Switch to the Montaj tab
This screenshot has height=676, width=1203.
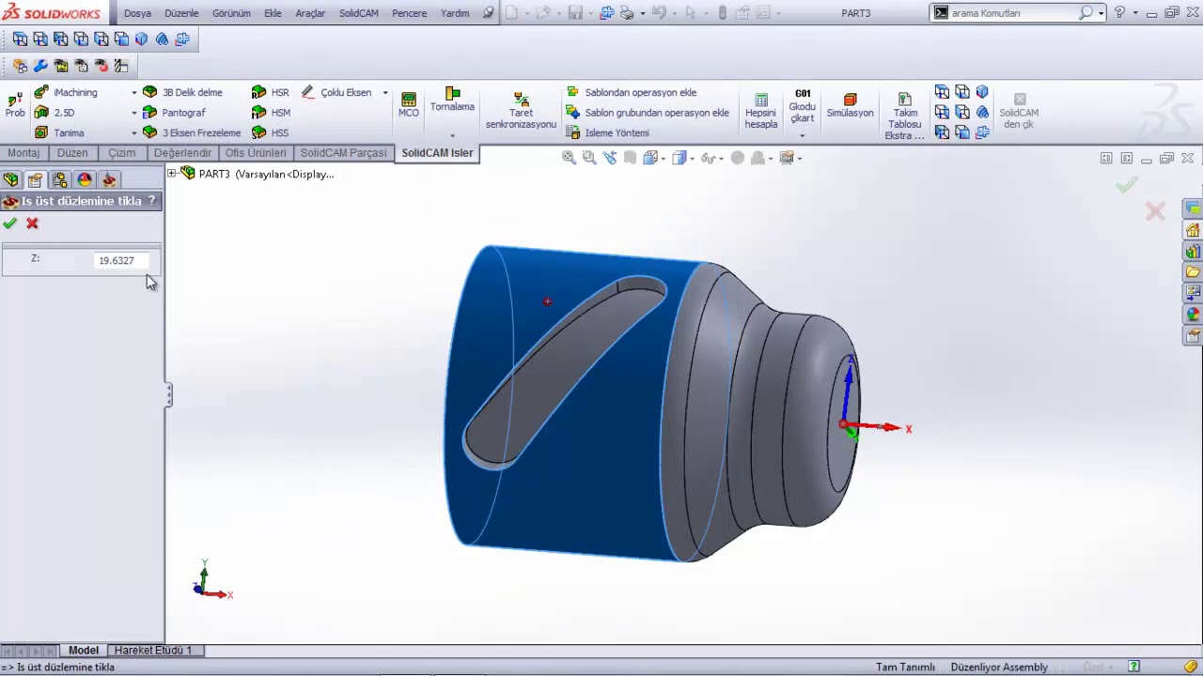[23, 153]
